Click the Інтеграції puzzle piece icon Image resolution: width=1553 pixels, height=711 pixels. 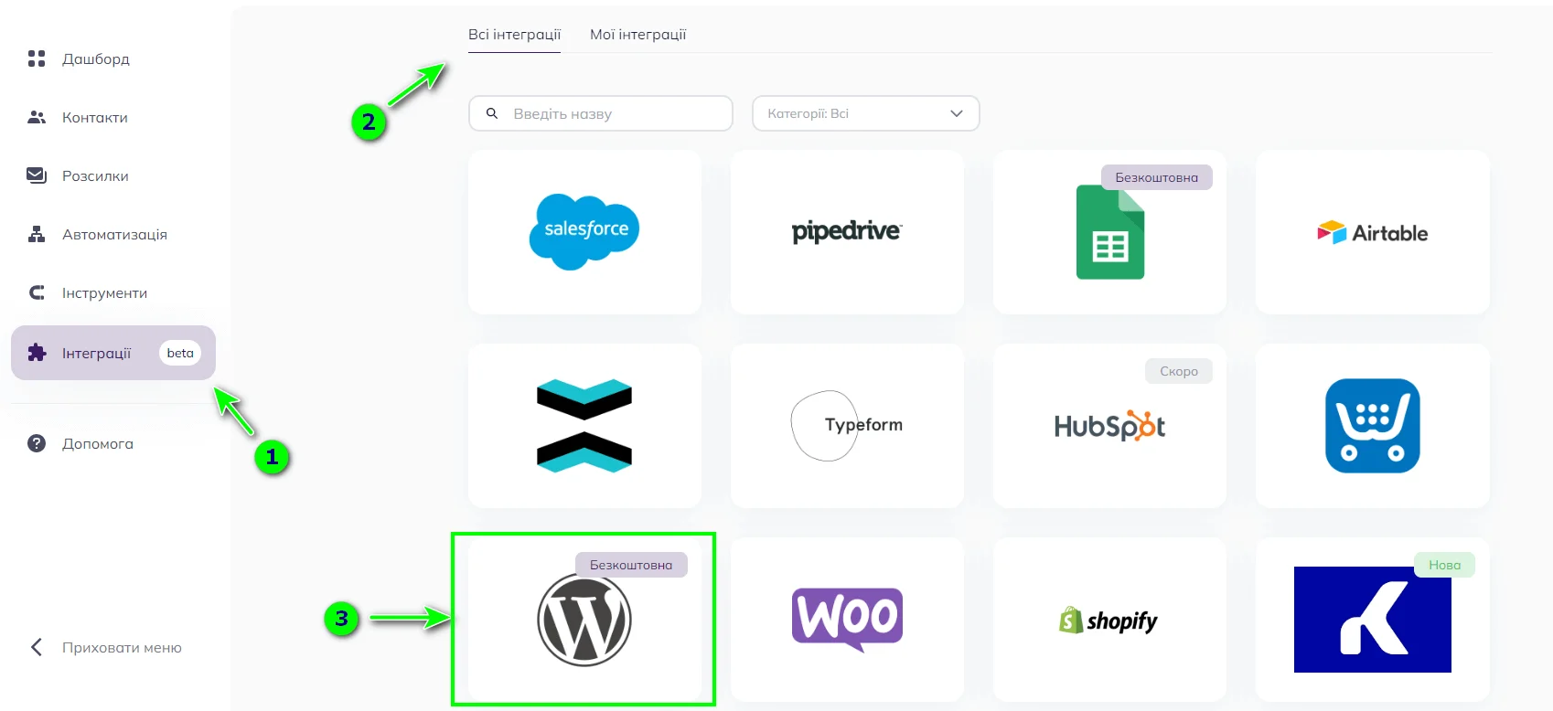coord(37,353)
